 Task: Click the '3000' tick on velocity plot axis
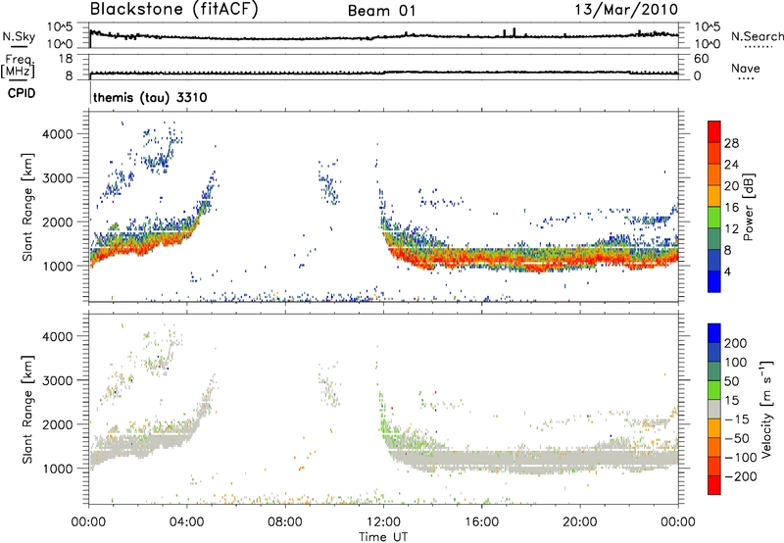(x=58, y=380)
